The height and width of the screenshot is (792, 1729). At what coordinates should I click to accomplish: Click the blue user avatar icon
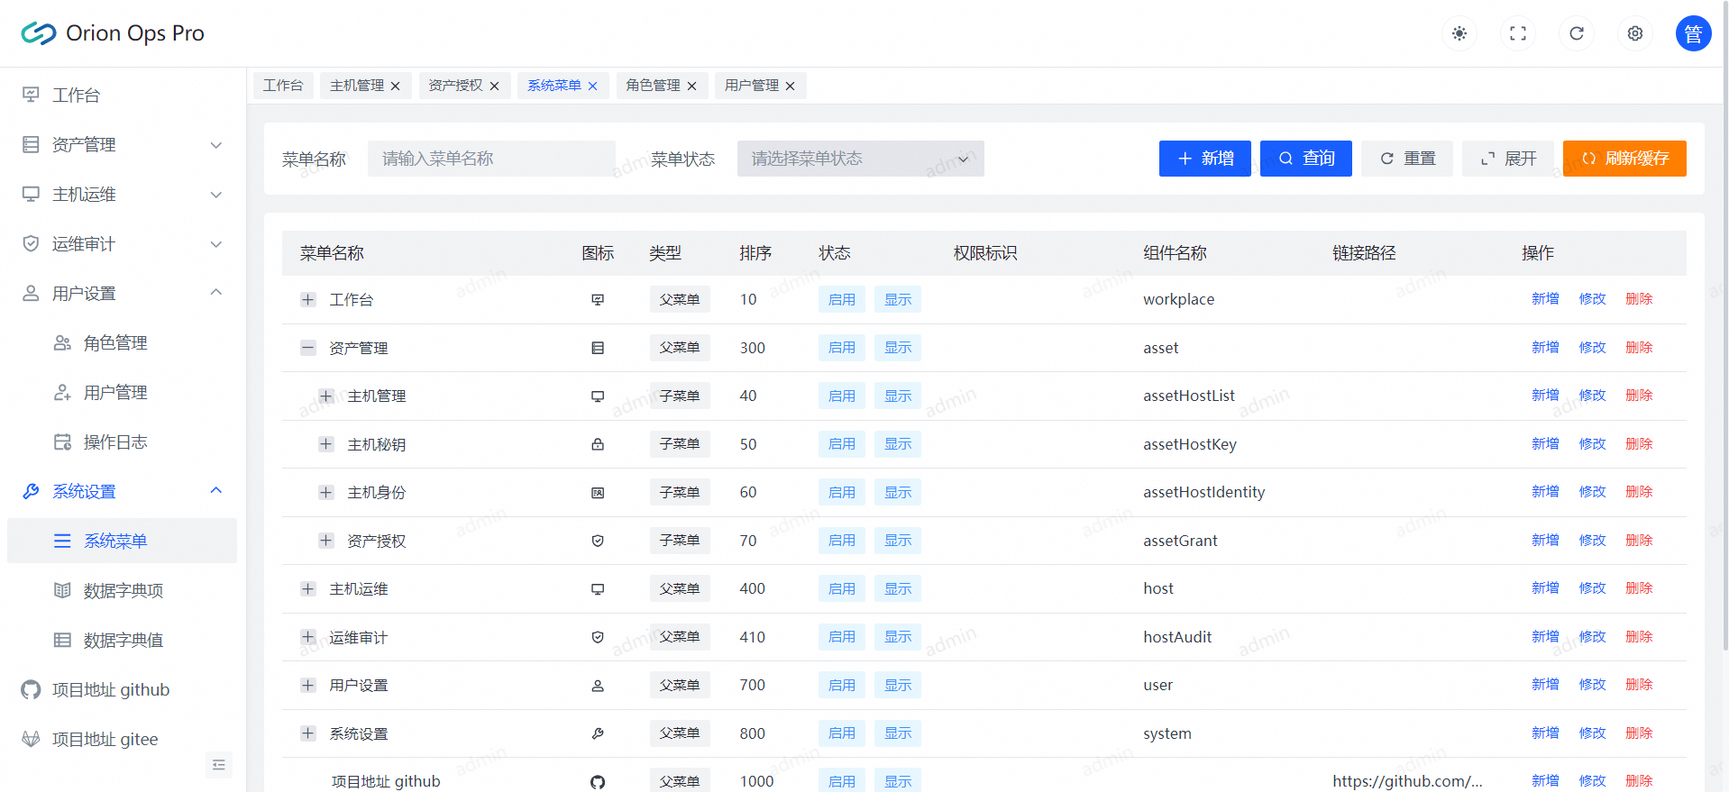click(x=1693, y=33)
